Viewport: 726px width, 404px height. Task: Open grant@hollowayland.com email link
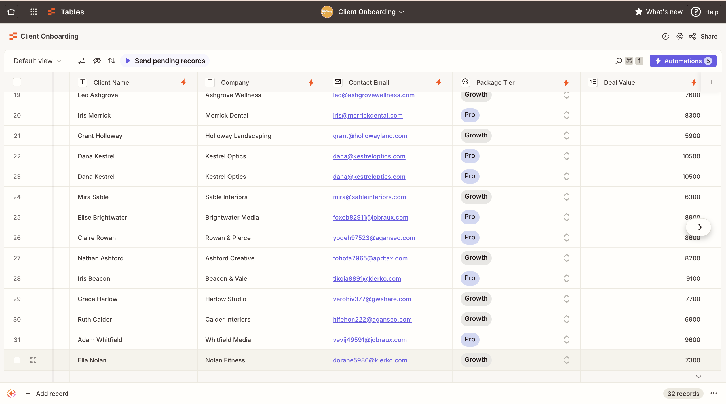pos(370,136)
